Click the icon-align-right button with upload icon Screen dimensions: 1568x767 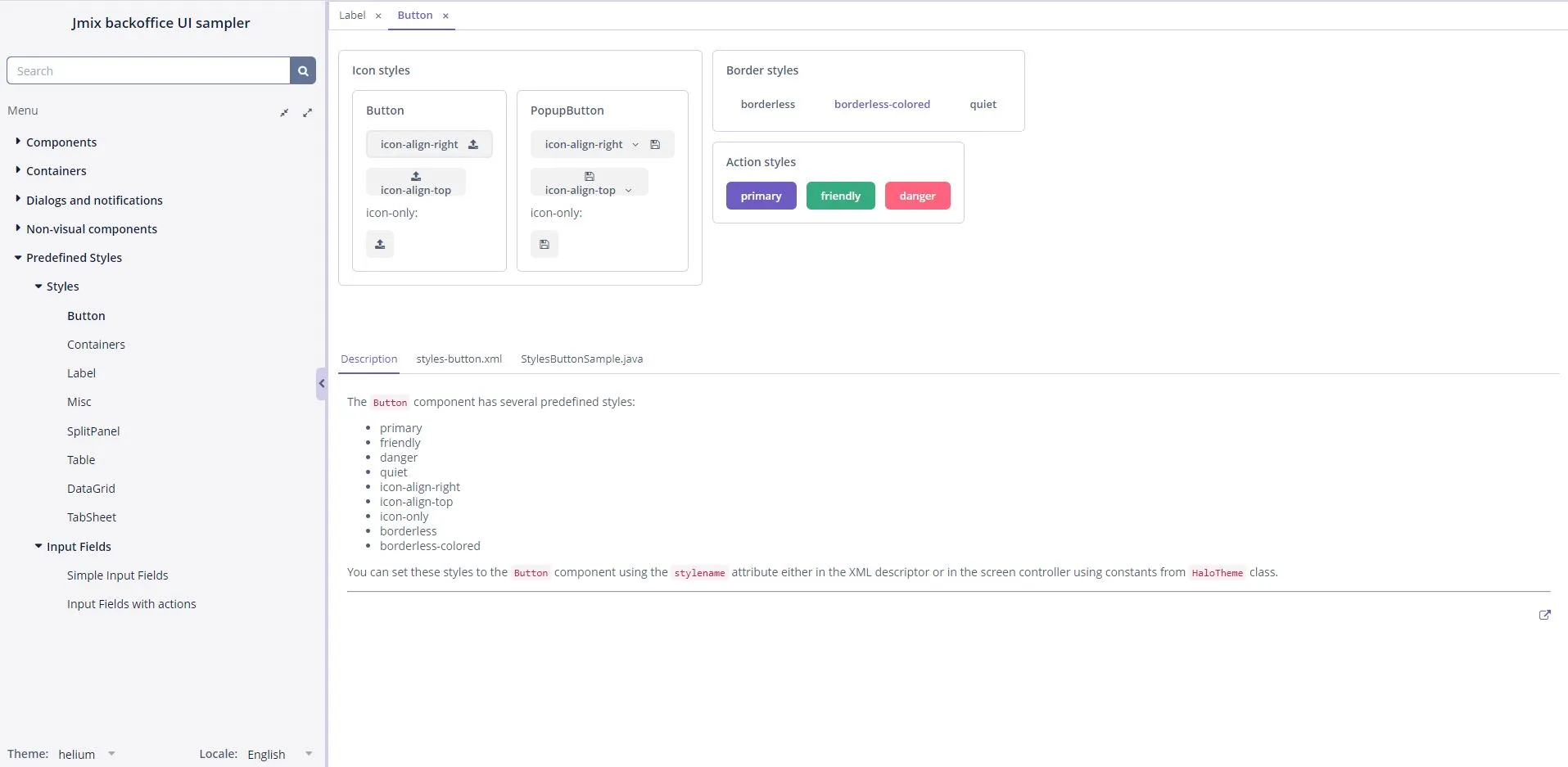(x=430, y=144)
